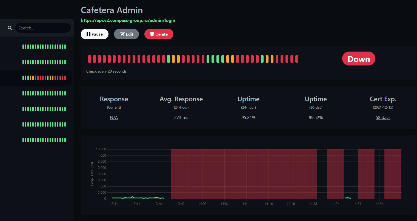Click the rightmost beat in main heartbeat bar

[296, 59]
